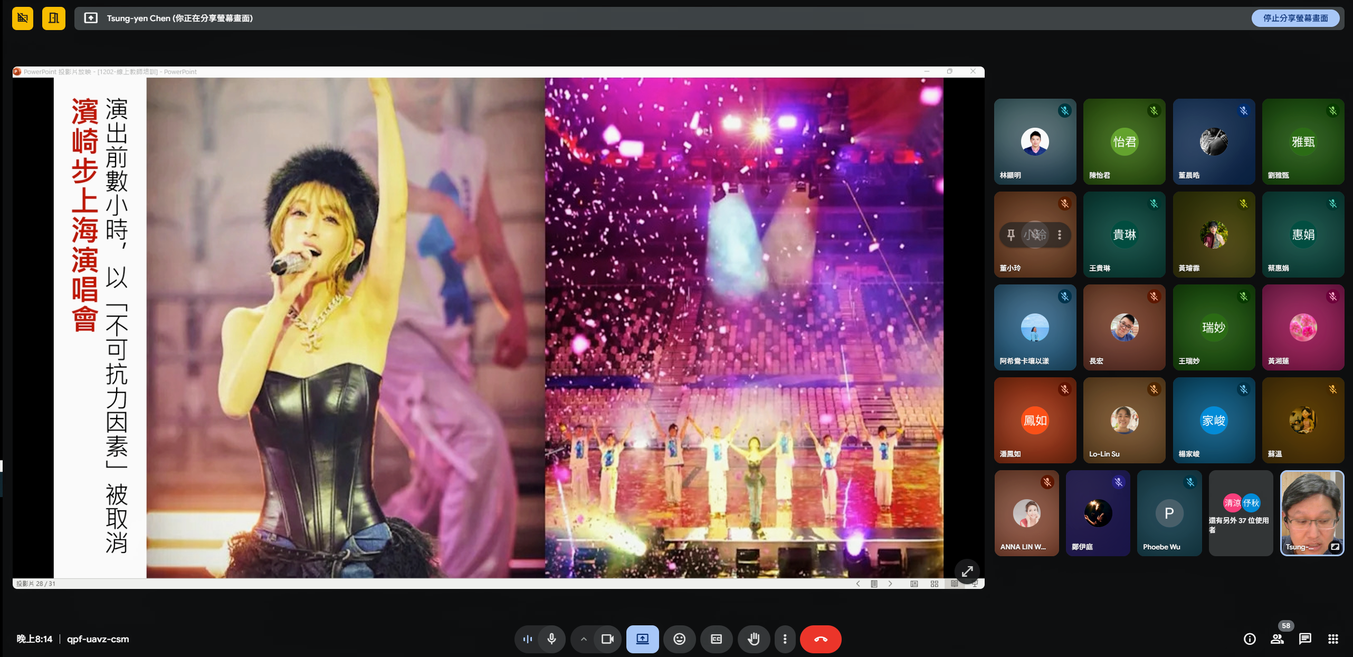This screenshot has height=657, width=1353.
Task: Toggle the microphone on or off
Action: (551, 639)
